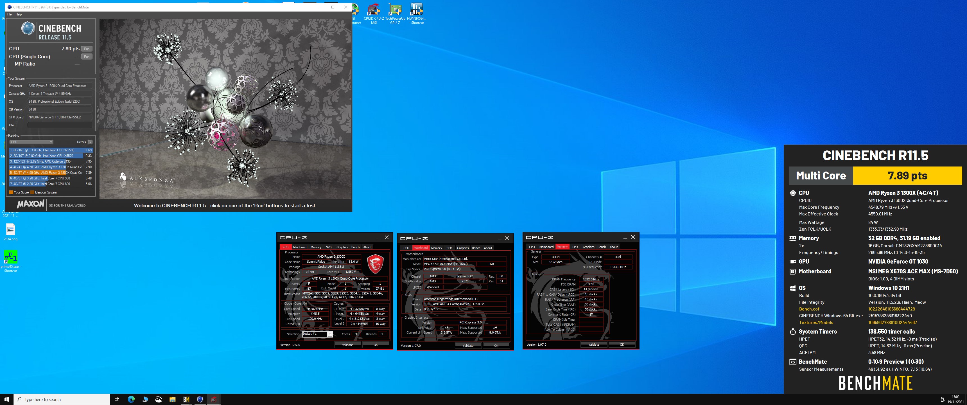
Task: Click the Cinebench globe logo
Action: click(x=28, y=29)
